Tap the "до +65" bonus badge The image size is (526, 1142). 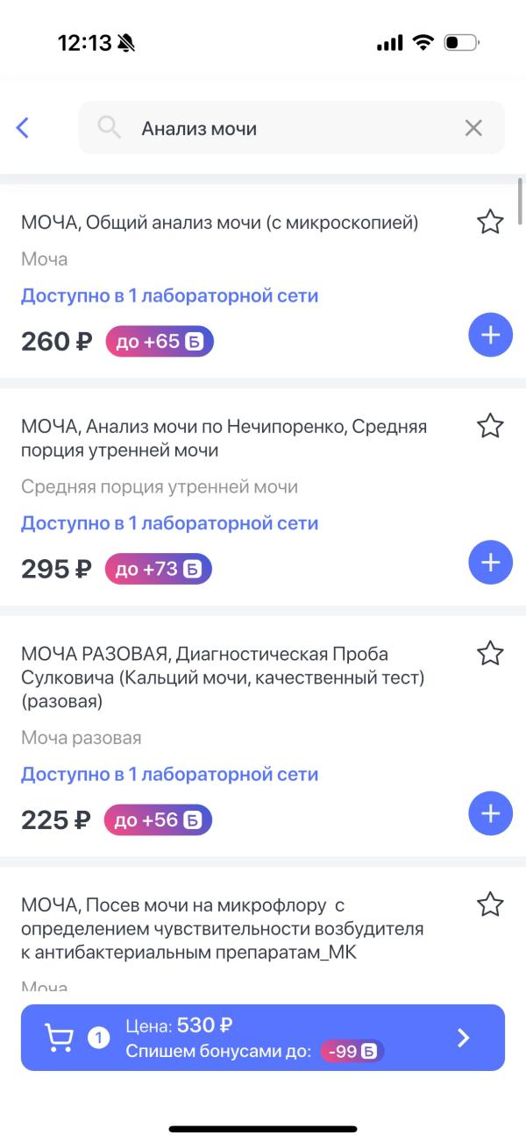pos(160,341)
